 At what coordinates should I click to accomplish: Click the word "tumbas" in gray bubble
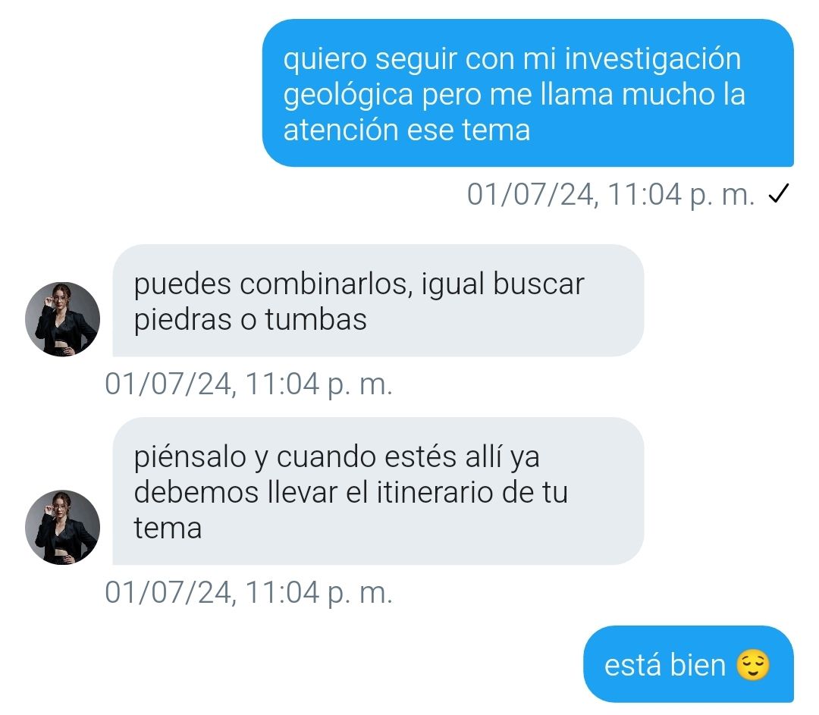pyautogui.click(x=315, y=319)
